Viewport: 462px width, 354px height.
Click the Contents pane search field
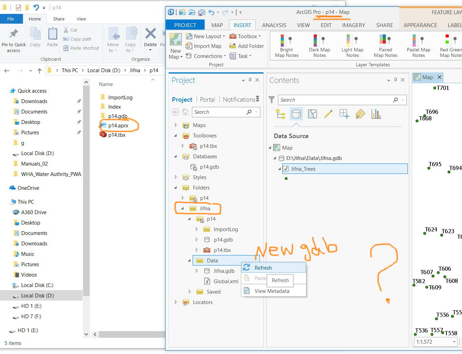click(342, 100)
